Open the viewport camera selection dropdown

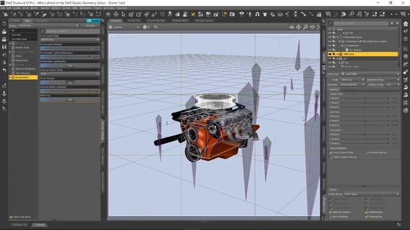coord(124,27)
